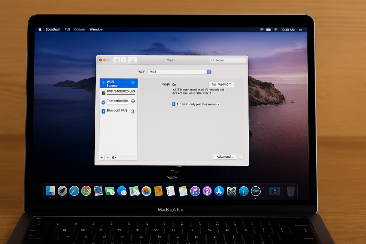Click the Bluetooth icon in Biverbofff PRN row
Screen dimensions: 366x244
(133, 112)
